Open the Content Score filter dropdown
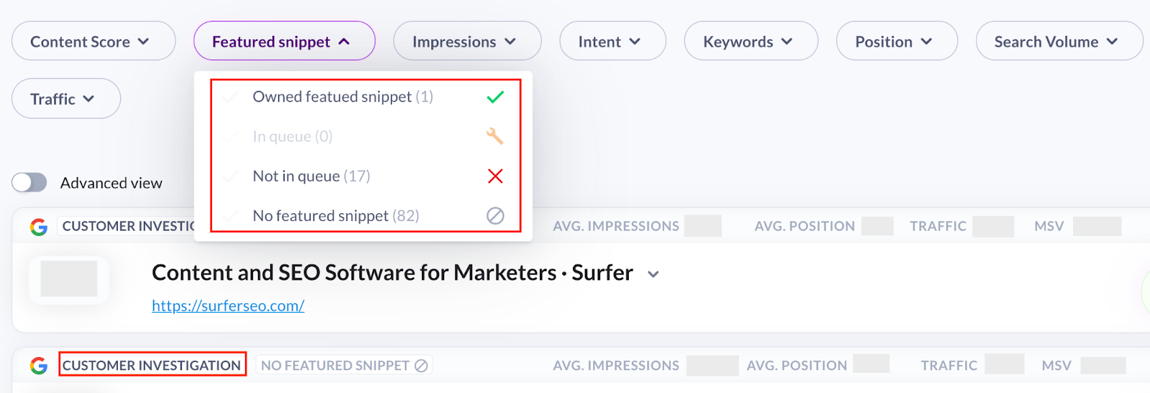Image resolution: width=1150 pixels, height=393 pixels. (93, 42)
